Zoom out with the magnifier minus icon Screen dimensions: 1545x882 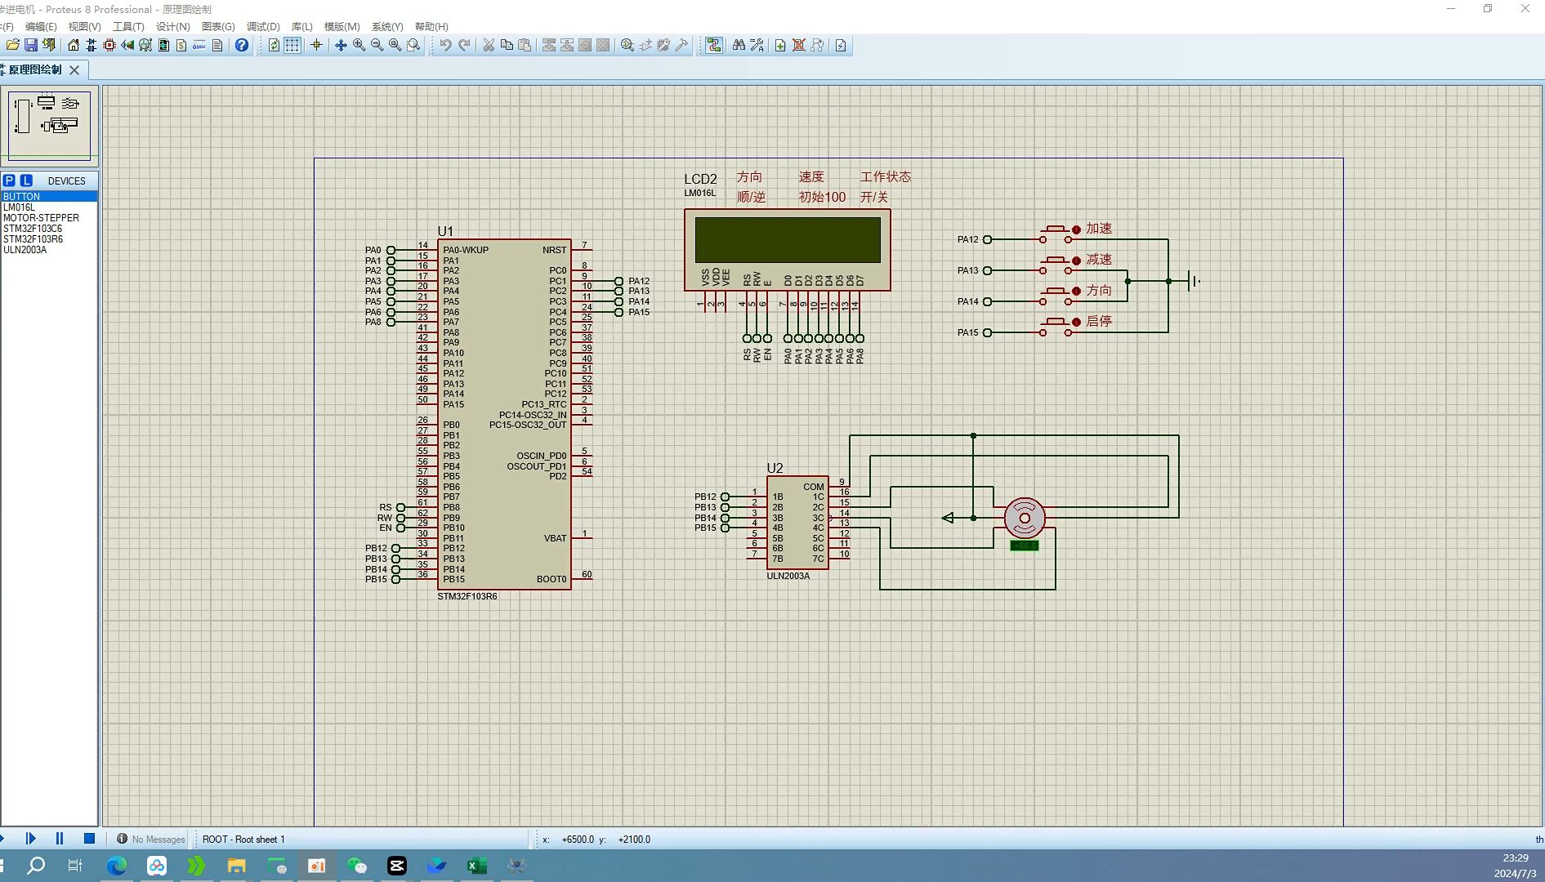coord(377,45)
